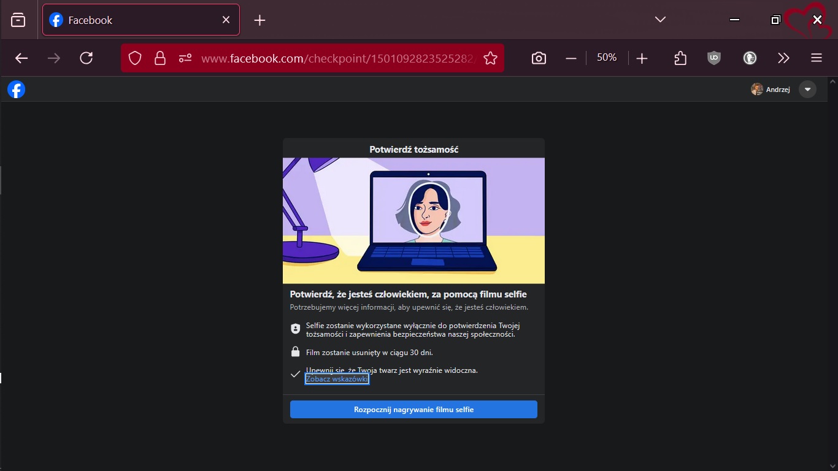Open the uBlock Origin extension icon
Image resolution: width=838 pixels, height=471 pixels.
(714, 58)
